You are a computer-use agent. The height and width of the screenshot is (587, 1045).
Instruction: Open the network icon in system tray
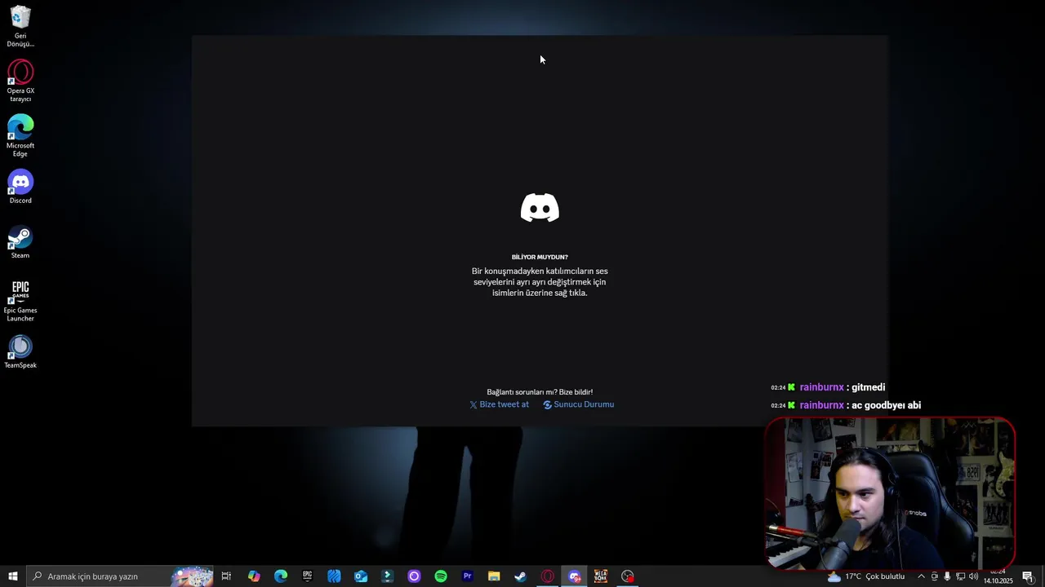[960, 576]
